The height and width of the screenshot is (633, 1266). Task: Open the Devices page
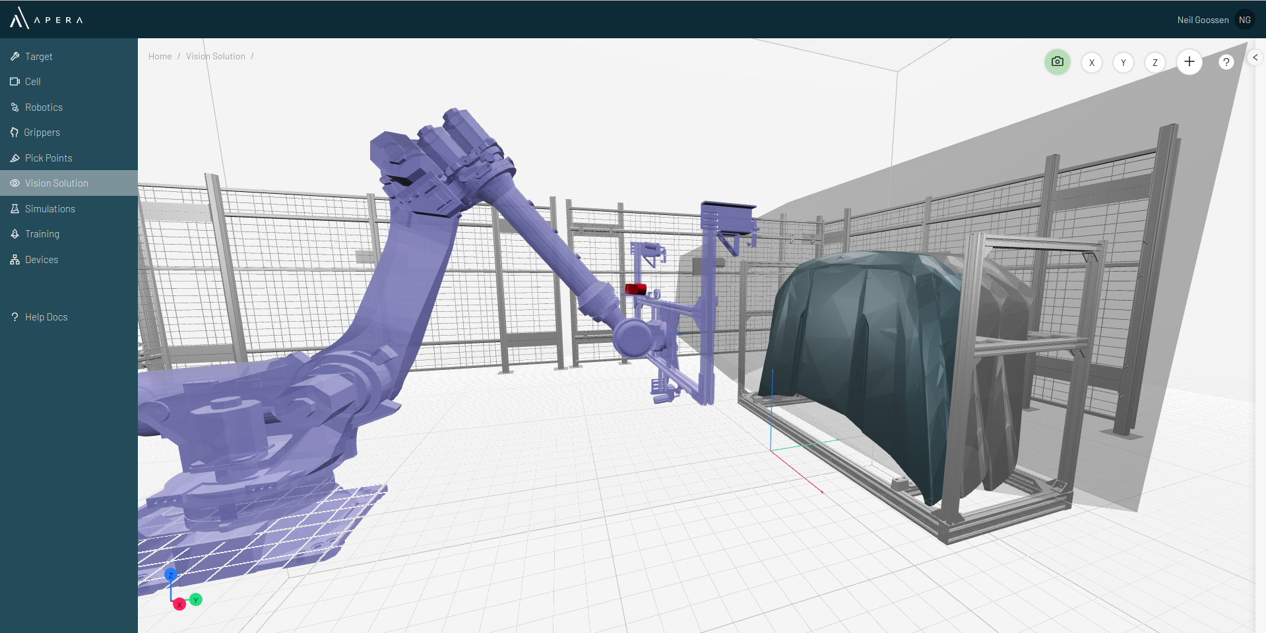[x=41, y=260]
